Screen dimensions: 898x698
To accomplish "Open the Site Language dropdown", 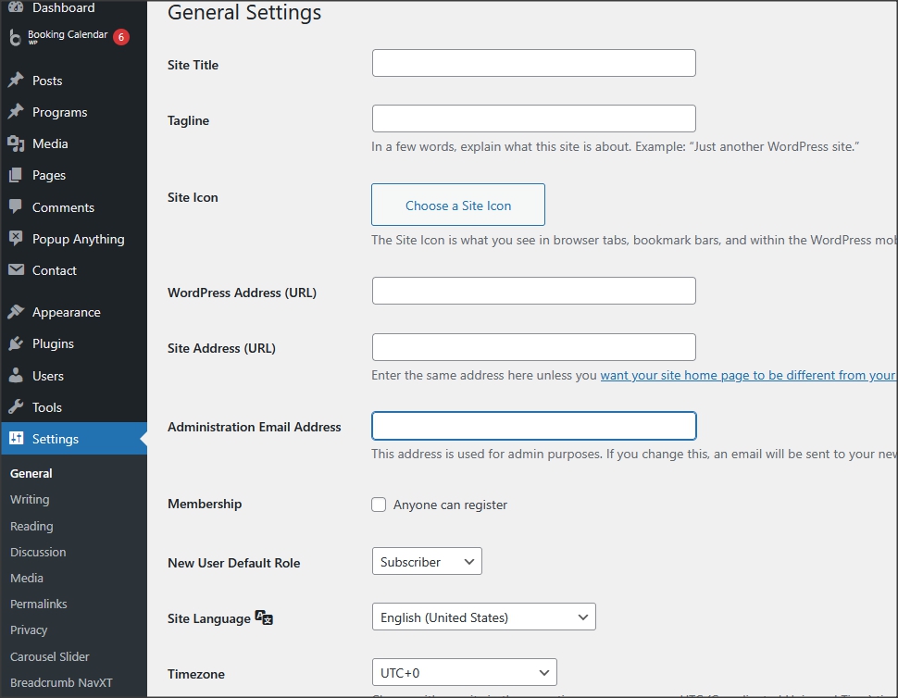I will click(x=483, y=617).
